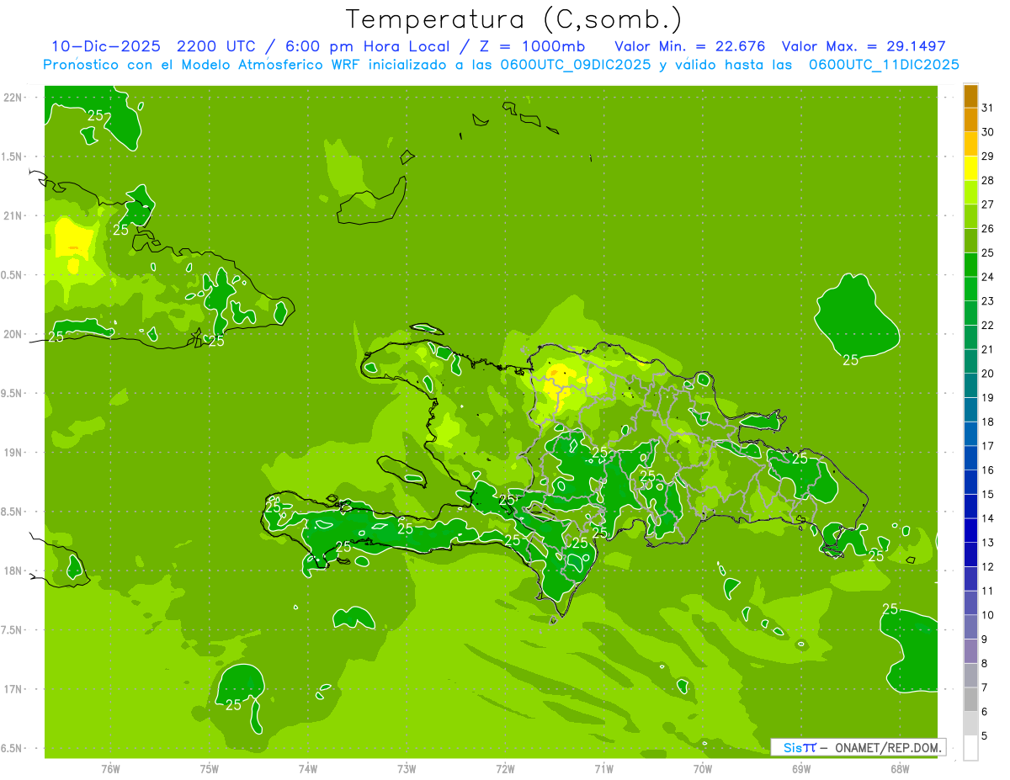
Task: Click the "19N" latitude axis label
Action: tap(12, 453)
